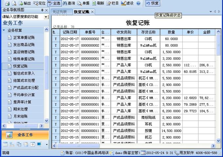Screen dimensions: 223x157
Task: Click the gear-window icon below 业务工作
Action: point(32,144)
